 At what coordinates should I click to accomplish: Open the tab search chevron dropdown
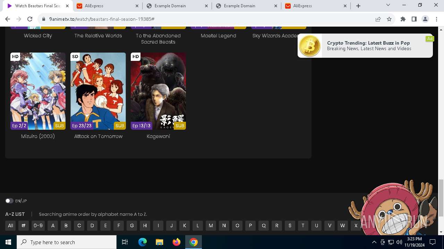[388, 5]
